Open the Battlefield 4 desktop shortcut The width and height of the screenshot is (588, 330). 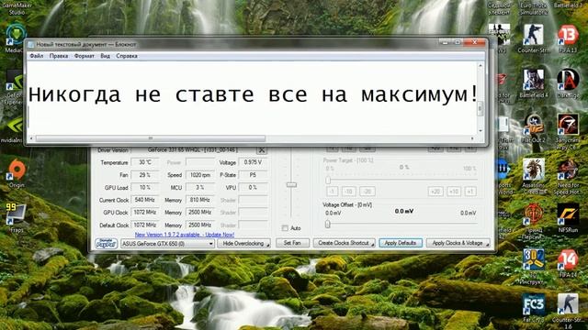(x=533, y=80)
